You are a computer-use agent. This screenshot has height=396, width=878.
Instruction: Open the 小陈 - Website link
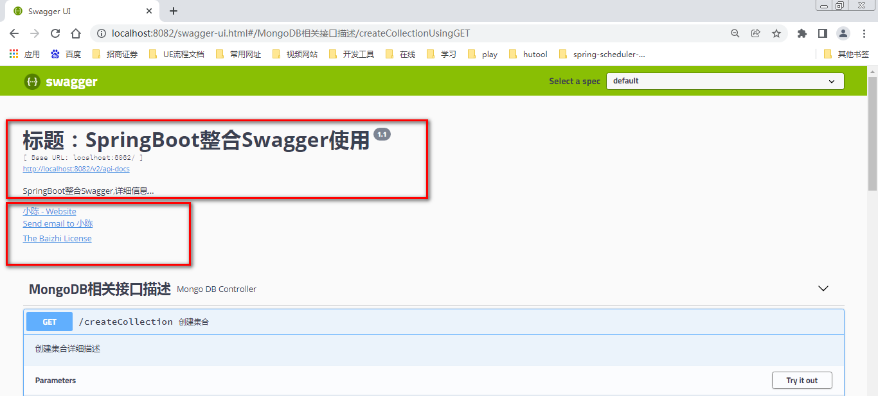[x=49, y=211]
